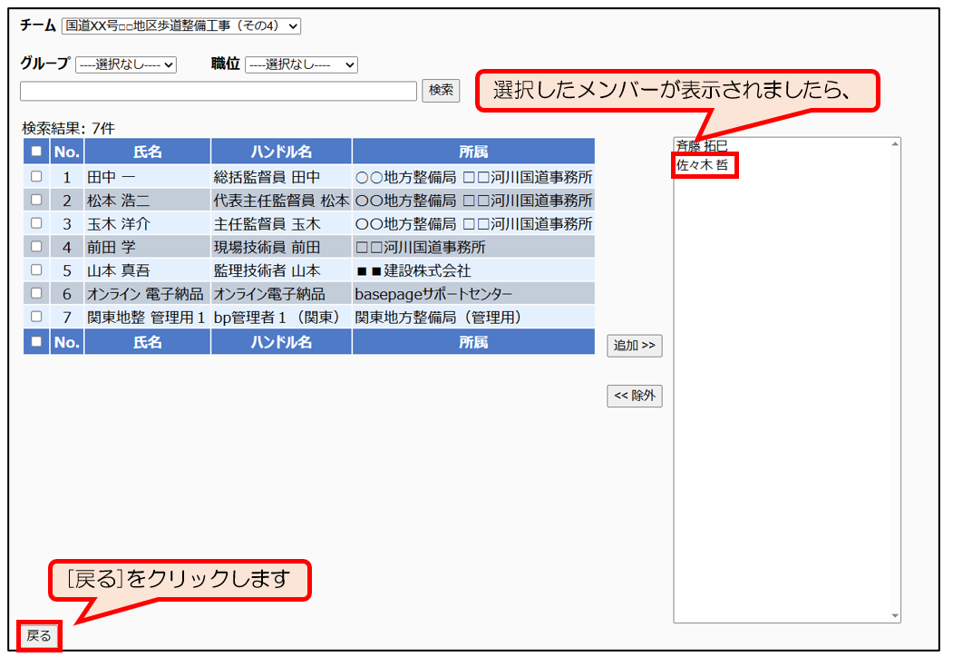The width and height of the screenshot is (953, 657).
Task: Select 斉藤 拓巳 in the selected members list
Action: pyautogui.click(x=701, y=146)
